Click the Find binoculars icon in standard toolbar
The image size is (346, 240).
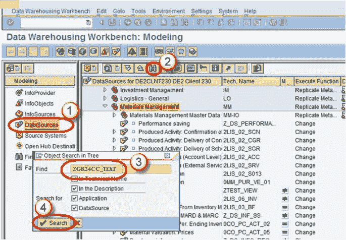click(x=174, y=23)
